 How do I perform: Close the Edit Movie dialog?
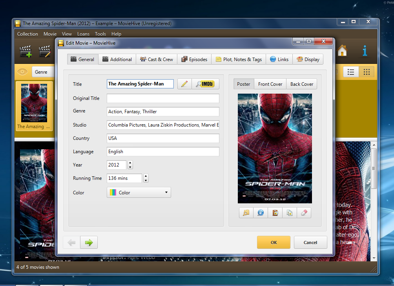pyautogui.click(x=323, y=41)
